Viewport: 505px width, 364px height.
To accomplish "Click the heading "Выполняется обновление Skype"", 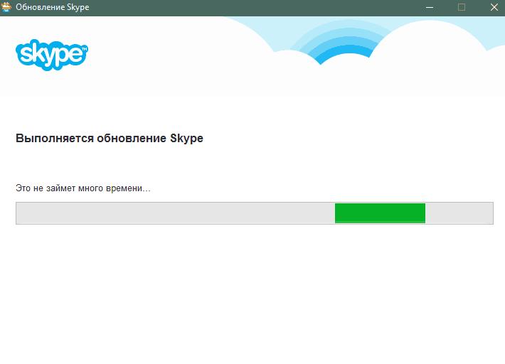I will click(x=109, y=139).
